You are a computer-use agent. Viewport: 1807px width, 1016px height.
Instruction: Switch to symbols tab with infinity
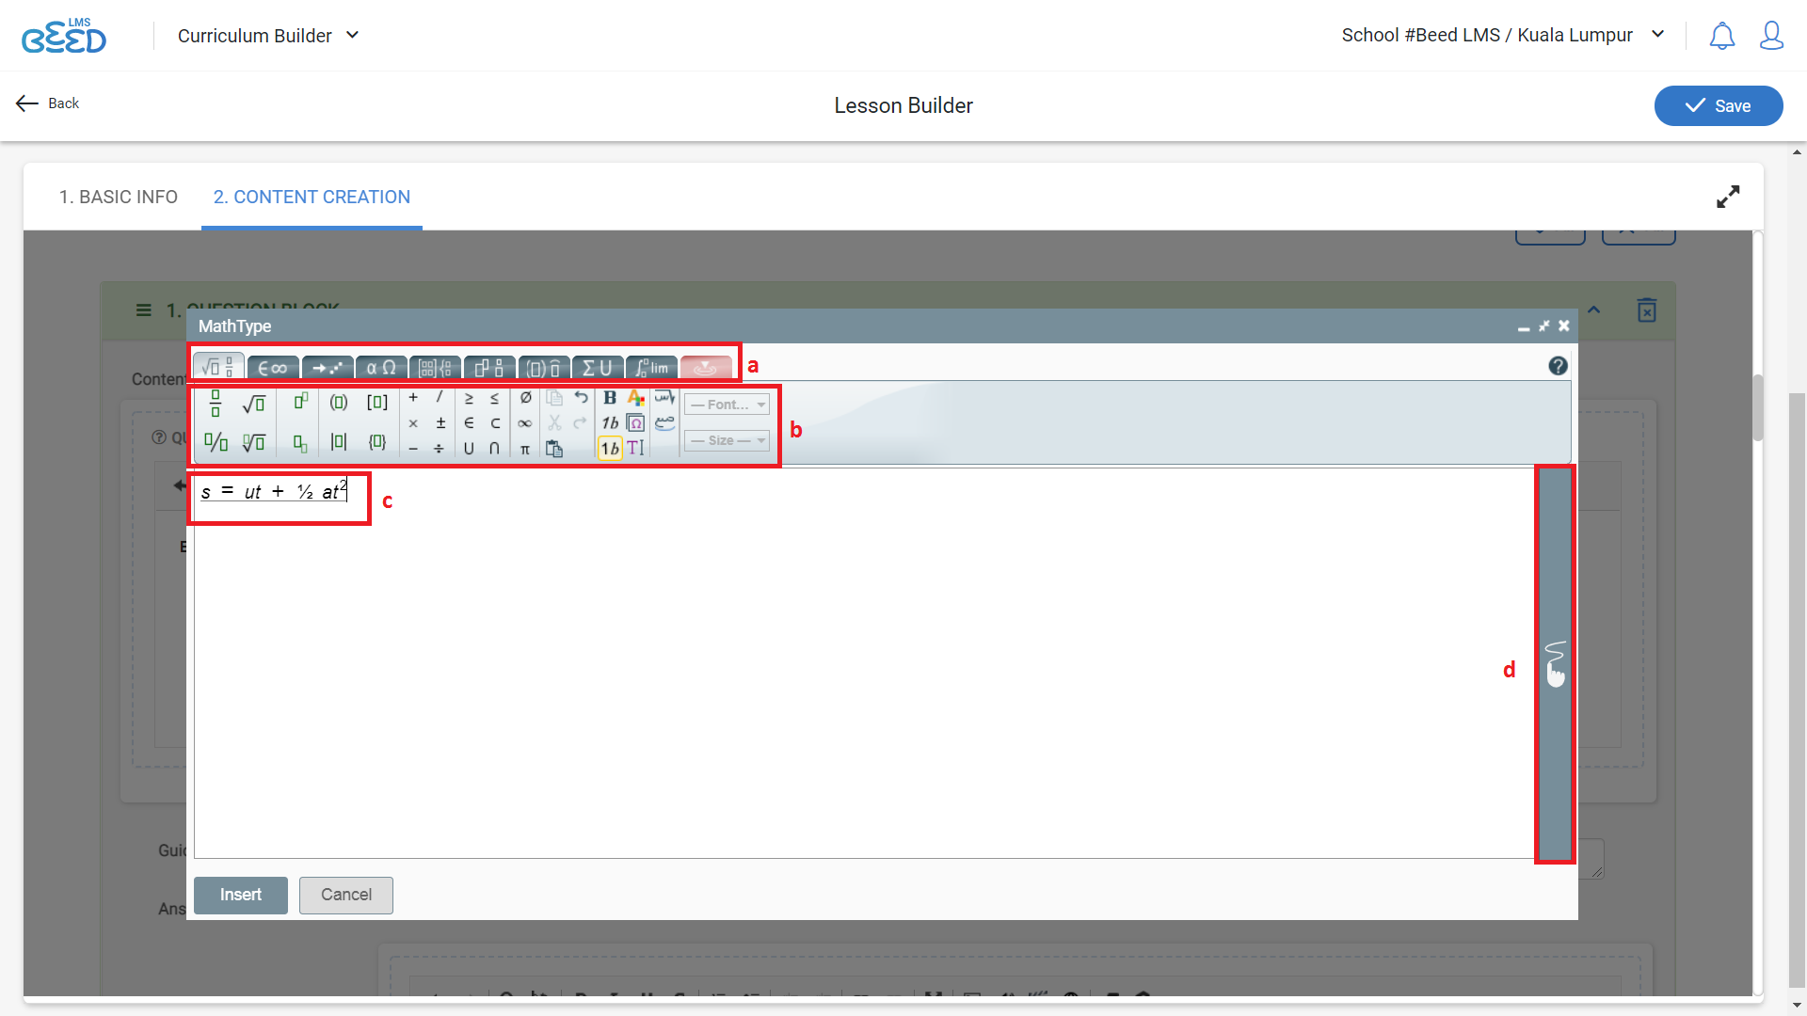[x=273, y=368]
